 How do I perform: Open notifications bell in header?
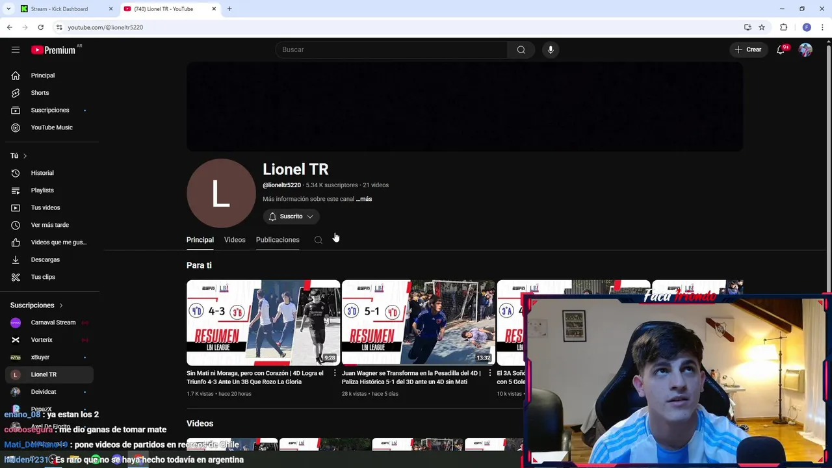781,49
